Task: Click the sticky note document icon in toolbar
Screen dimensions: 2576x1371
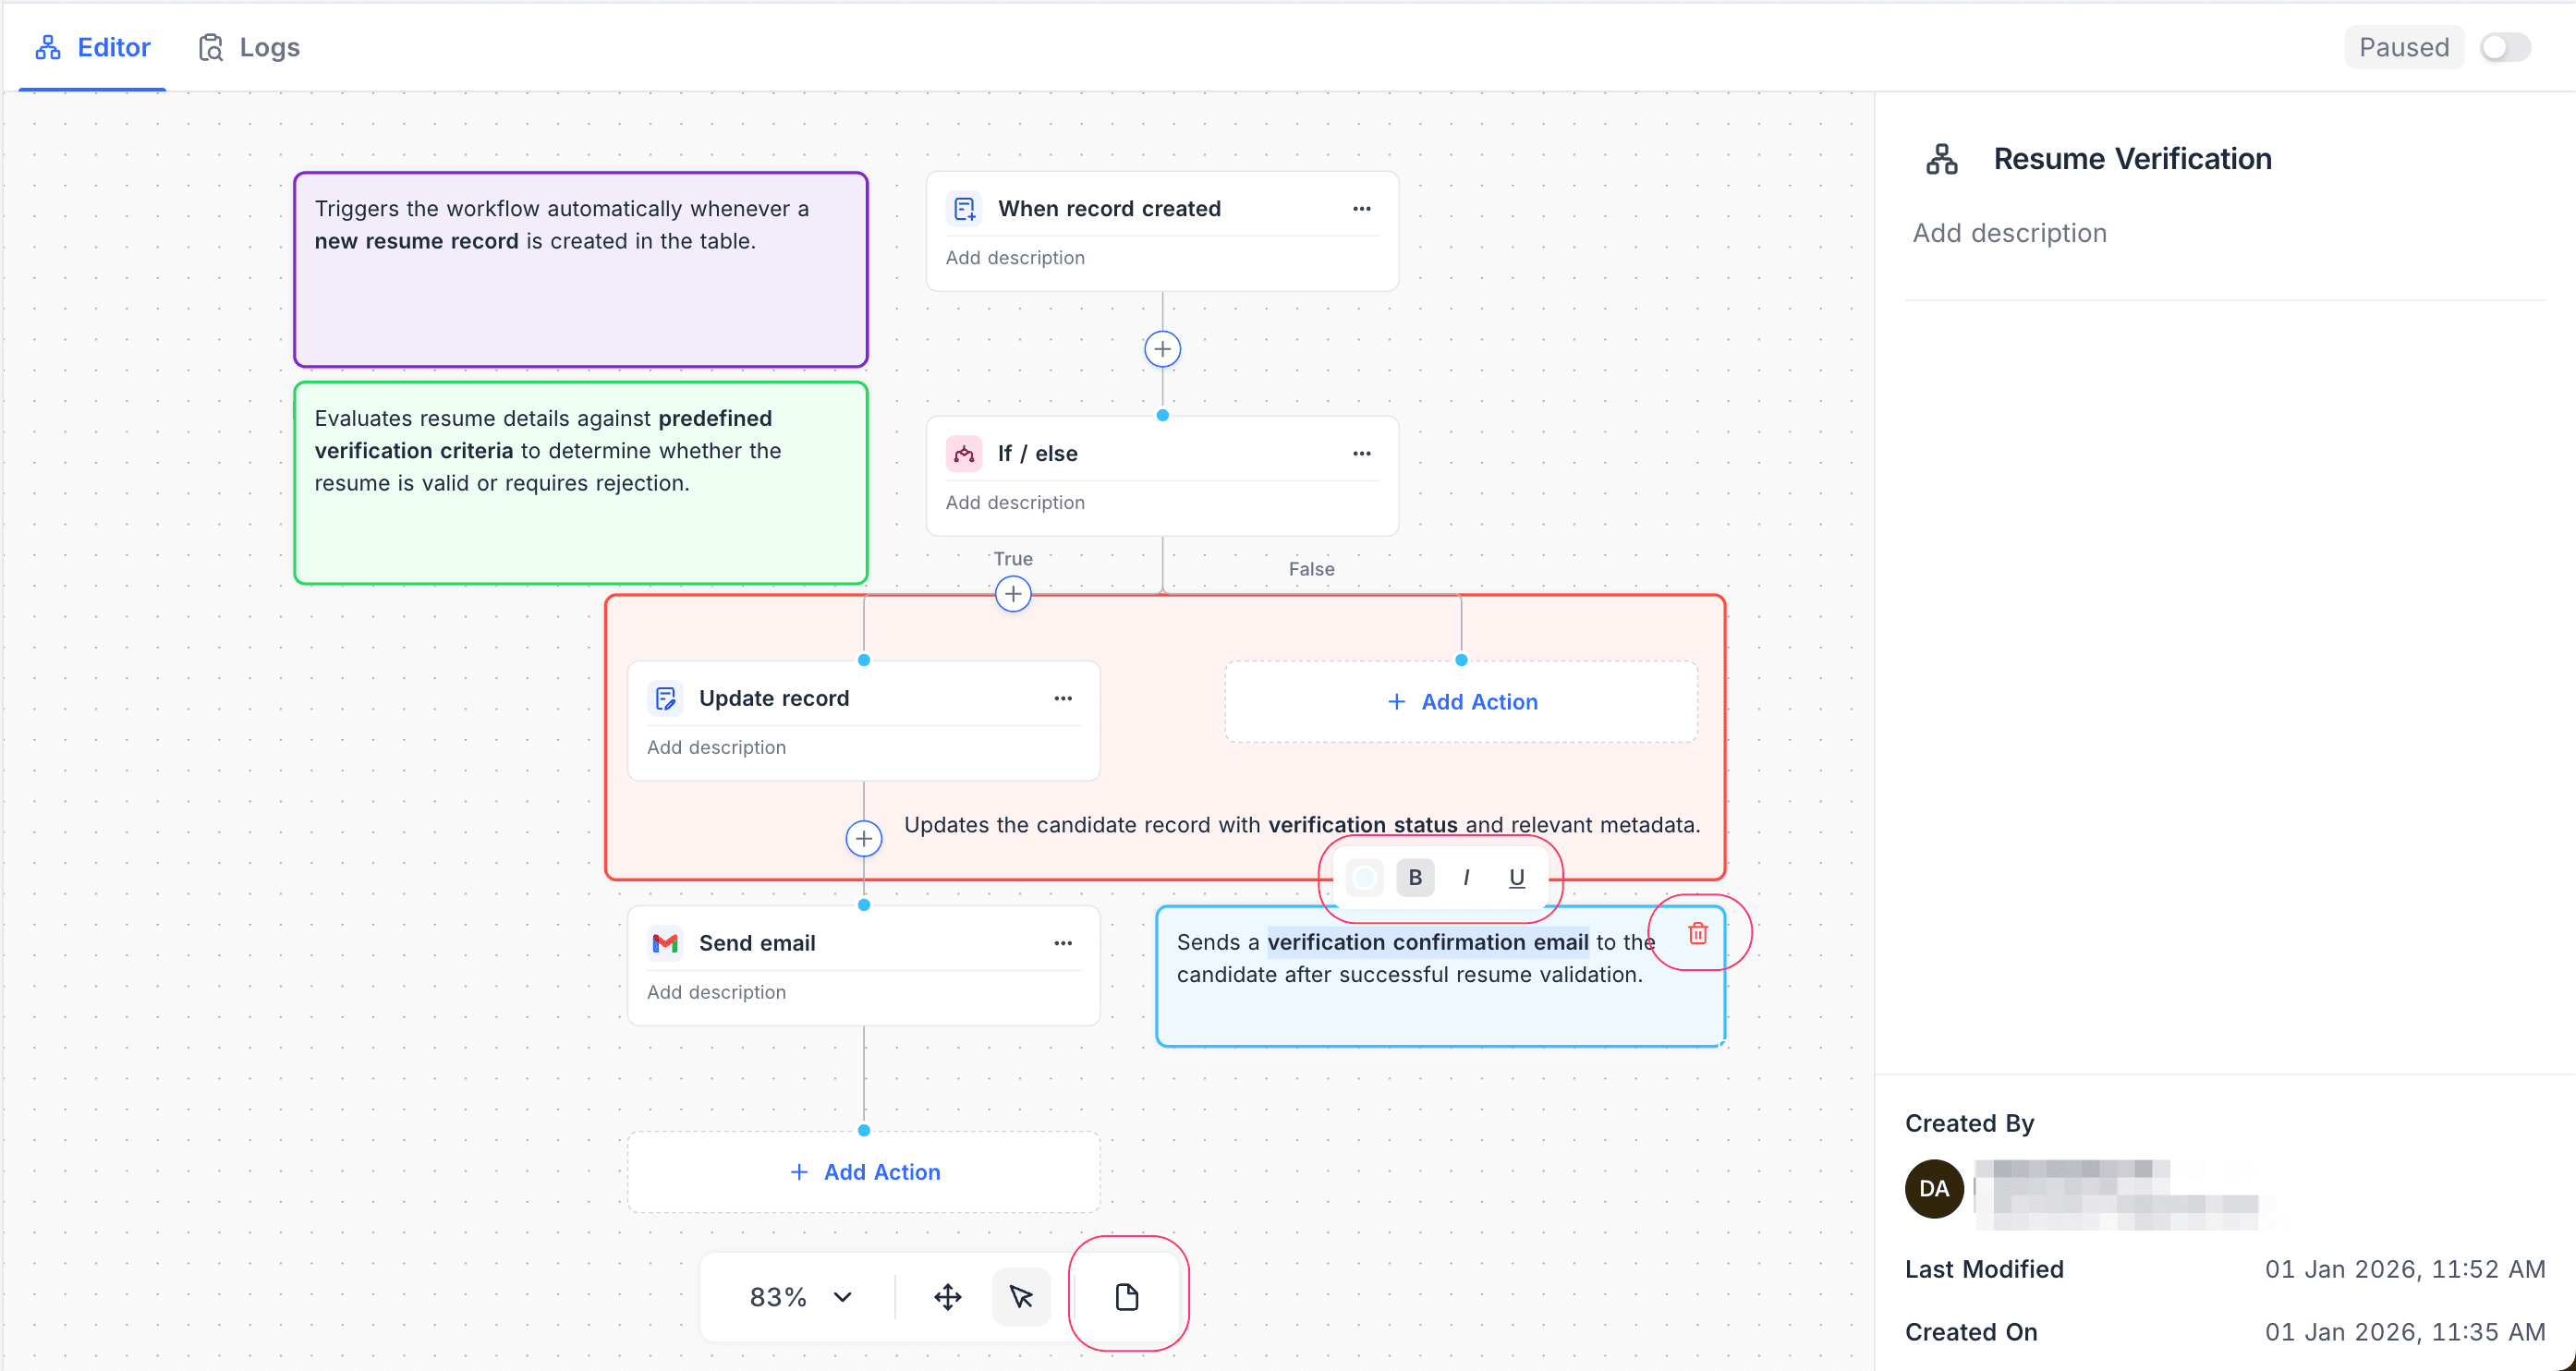Action: [1127, 1296]
